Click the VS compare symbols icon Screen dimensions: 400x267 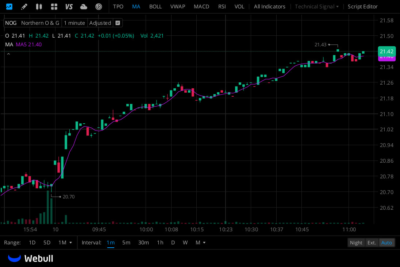[x=69, y=7]
